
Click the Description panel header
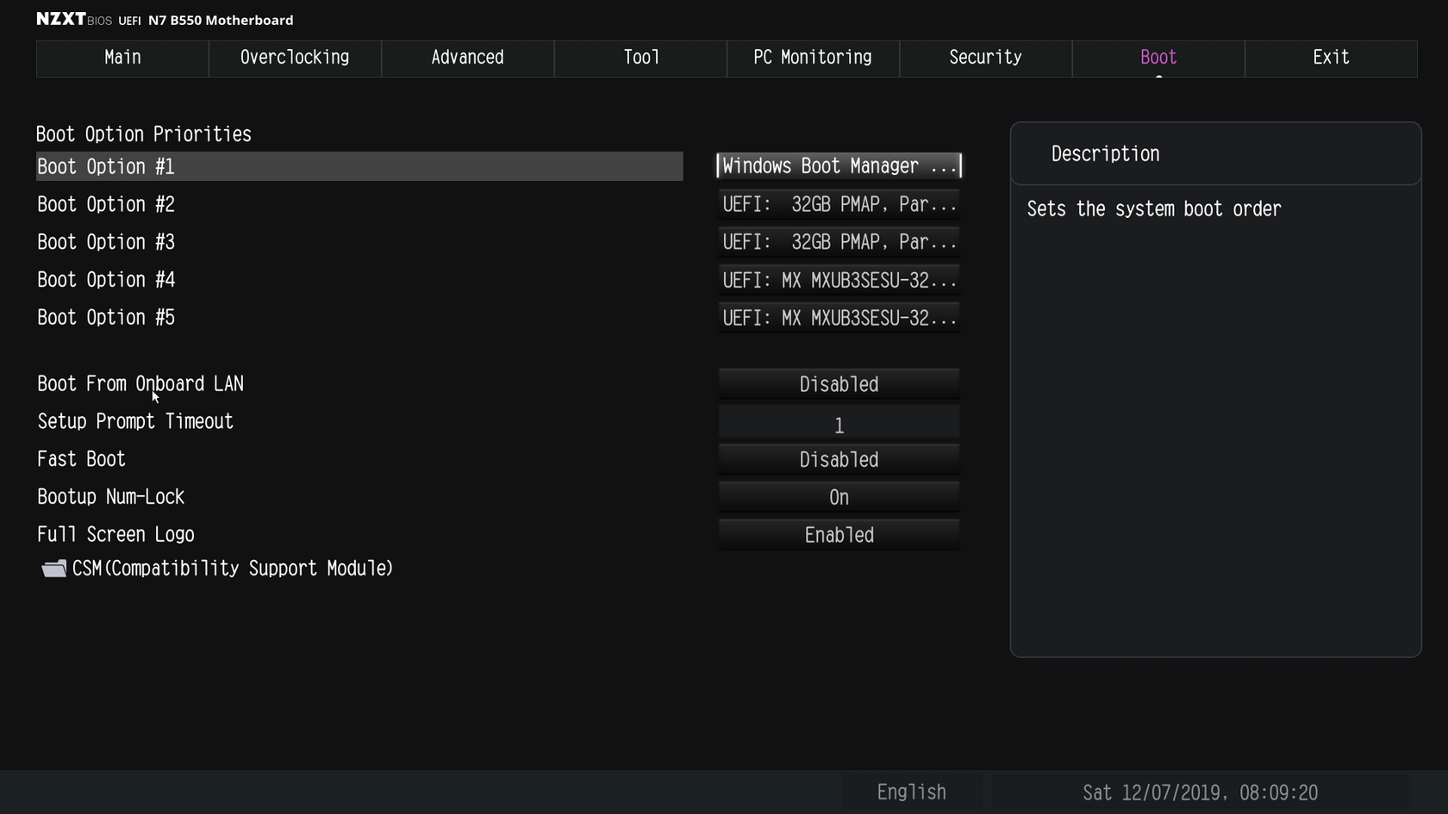1215,154
